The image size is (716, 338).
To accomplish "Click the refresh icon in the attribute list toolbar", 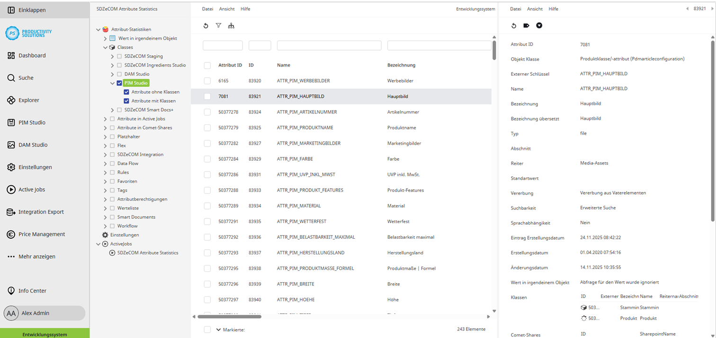I will coord(206,26).
